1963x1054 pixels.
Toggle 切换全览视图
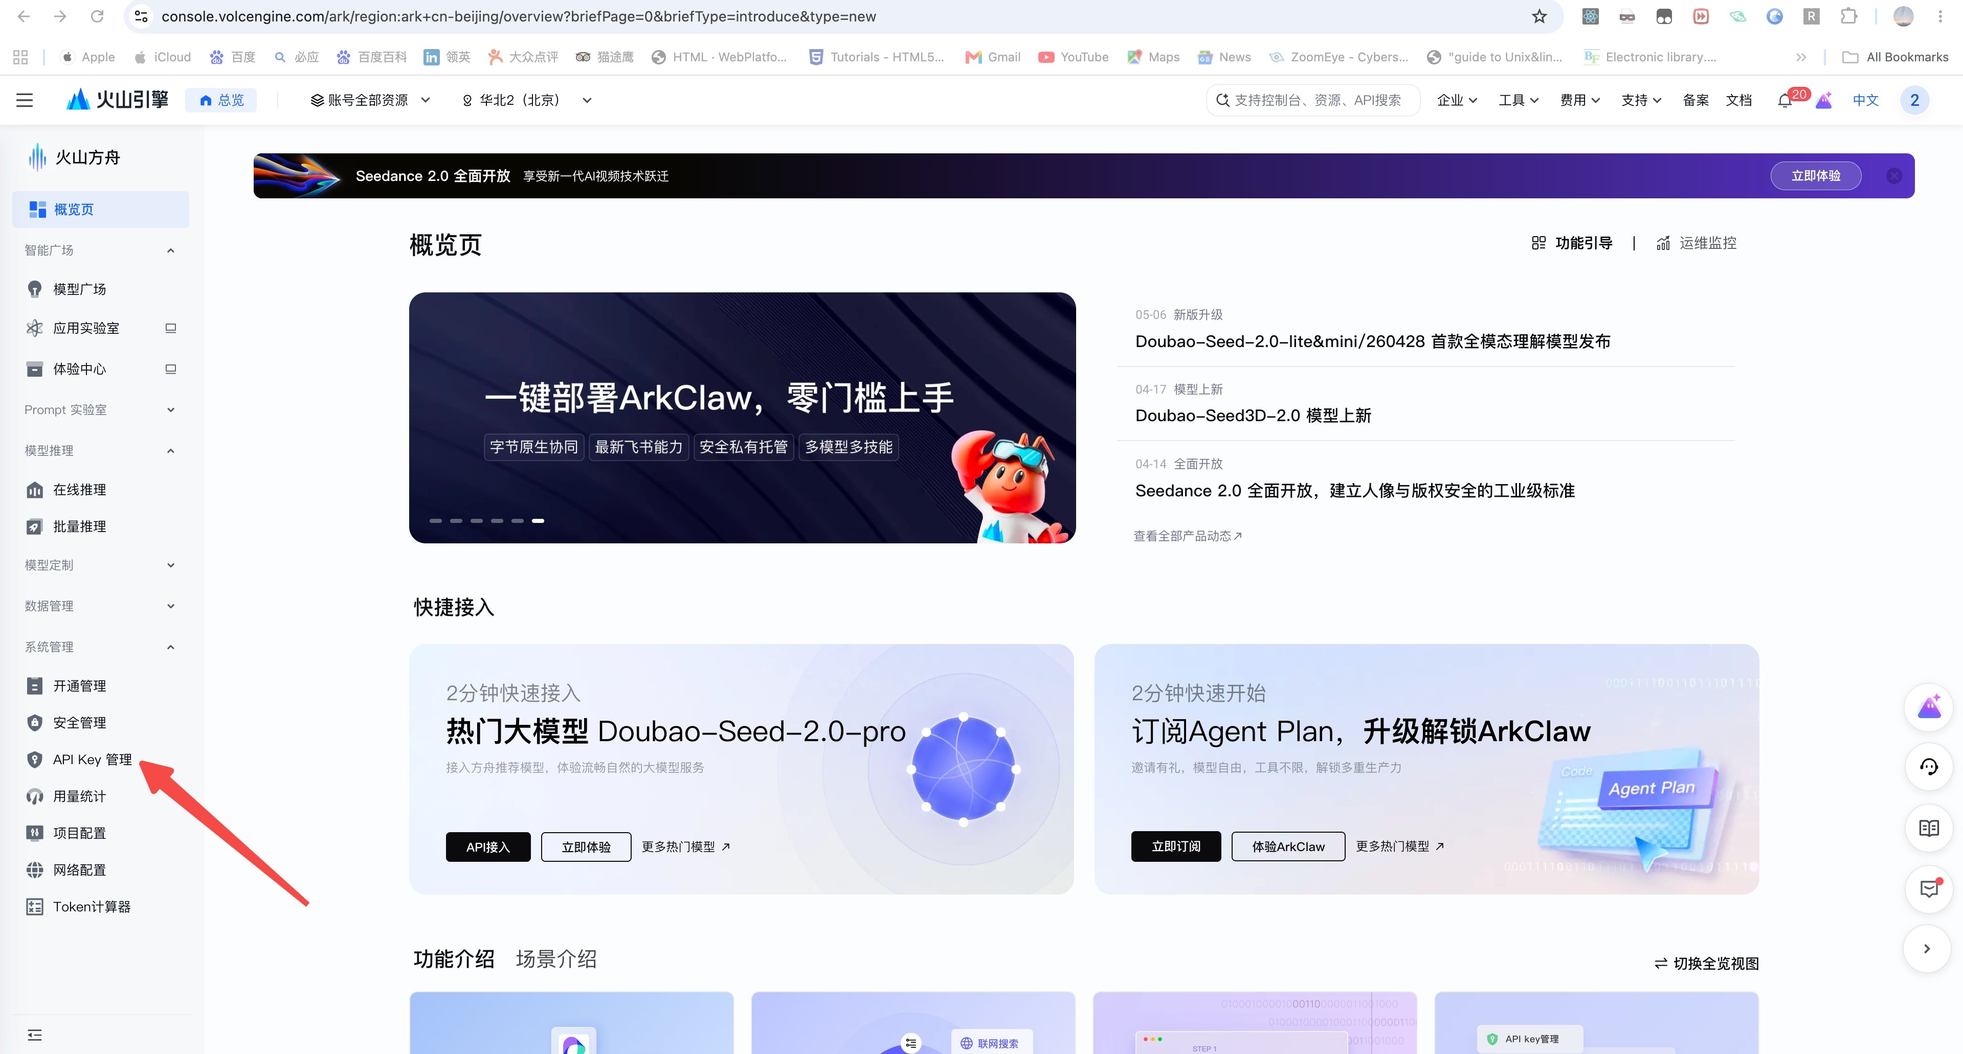[x=1707, y=964]
